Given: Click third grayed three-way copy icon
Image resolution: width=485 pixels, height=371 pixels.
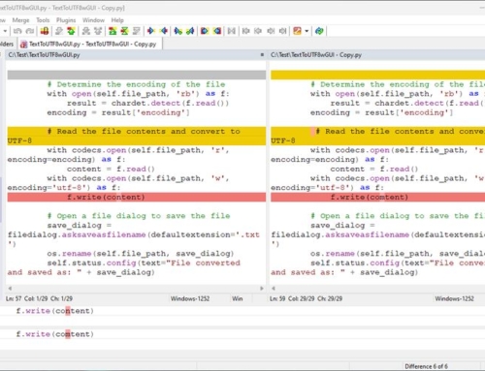Looking at the screenshot, I should 271,31.
